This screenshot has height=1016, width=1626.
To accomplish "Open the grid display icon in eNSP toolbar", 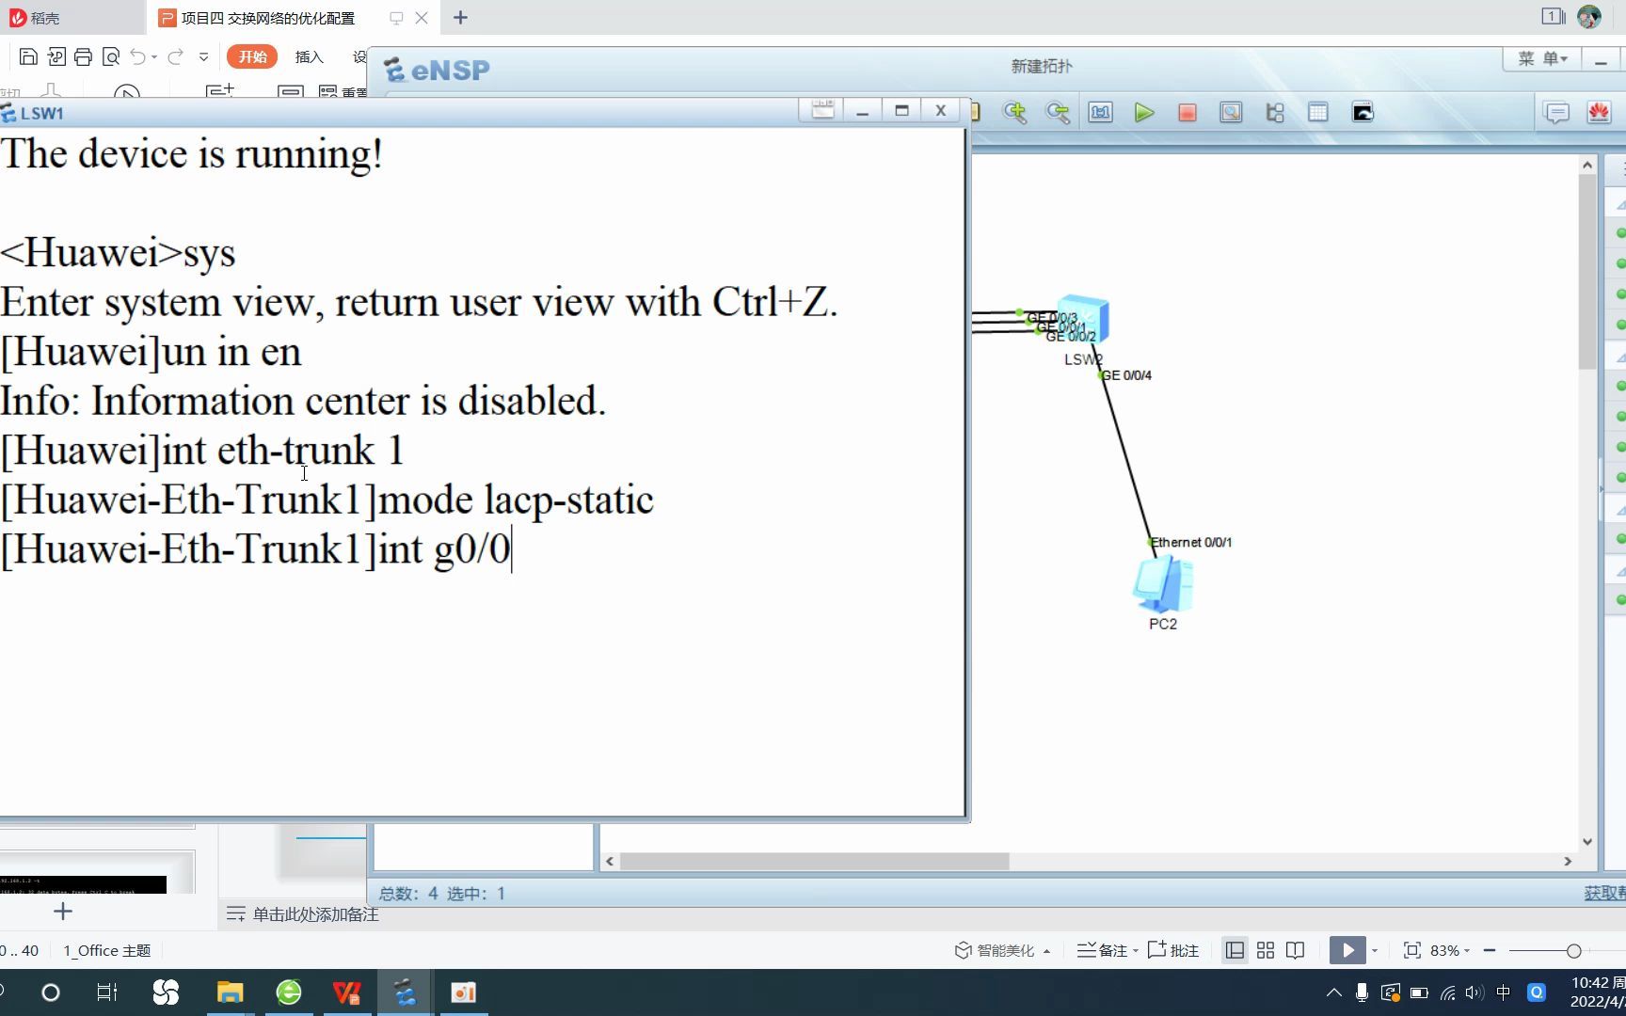I will click(1318, 113).
